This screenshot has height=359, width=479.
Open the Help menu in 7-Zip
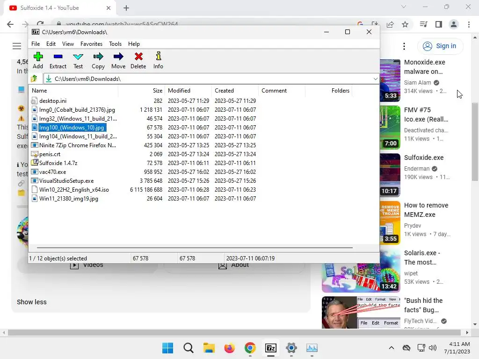134,44
